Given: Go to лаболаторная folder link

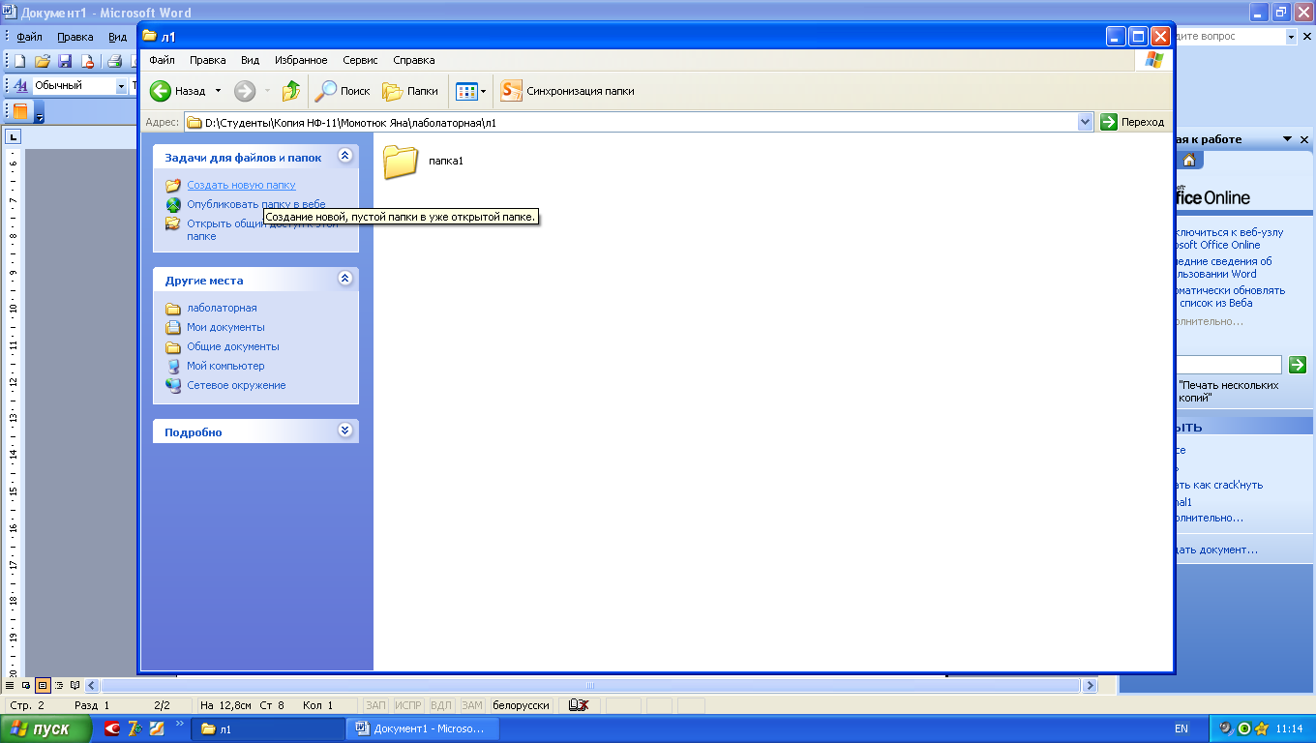Looking at the screenshot, I should click(x=222, y=308).
